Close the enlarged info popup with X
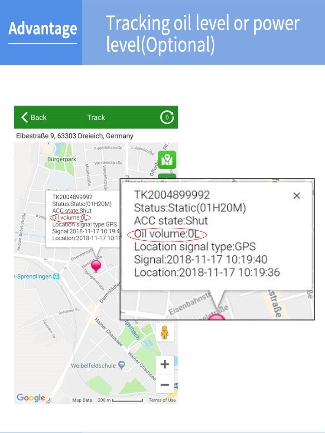The image size is (325, 433). [296, 196]
